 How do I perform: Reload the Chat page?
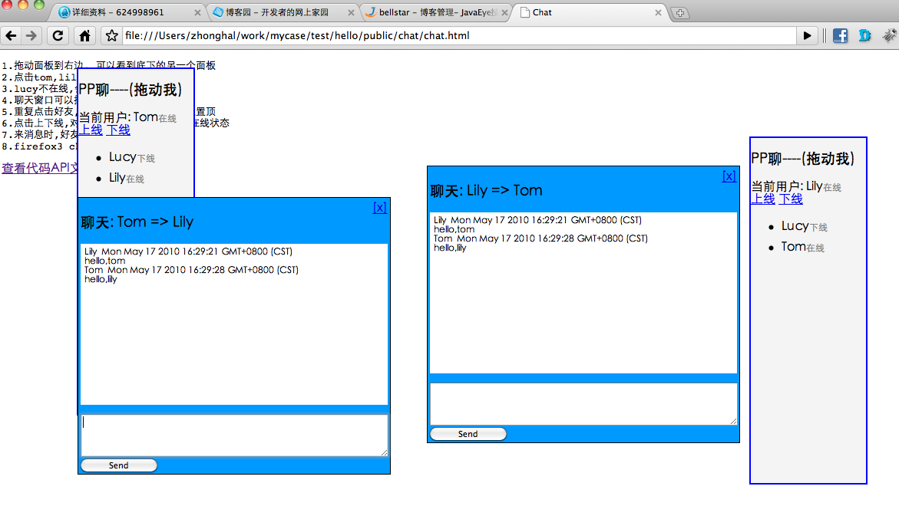click(58, 35)
